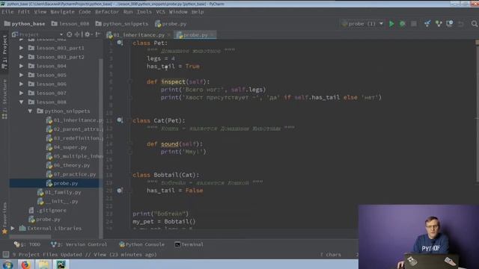Click PyCharm icon in Windows taskbar
The image size is (479, 269).
pyautogui.click(x=61, y=265)
